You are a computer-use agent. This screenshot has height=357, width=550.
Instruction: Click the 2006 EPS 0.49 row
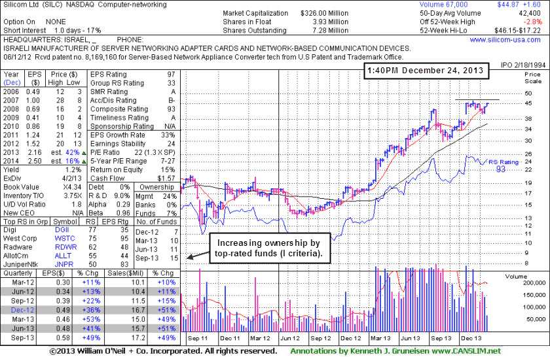tap(43, 92)
